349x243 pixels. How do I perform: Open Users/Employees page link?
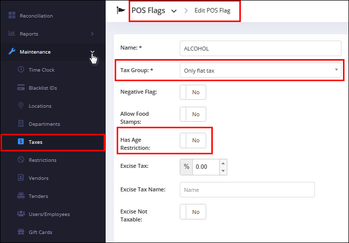coord(49,214)
